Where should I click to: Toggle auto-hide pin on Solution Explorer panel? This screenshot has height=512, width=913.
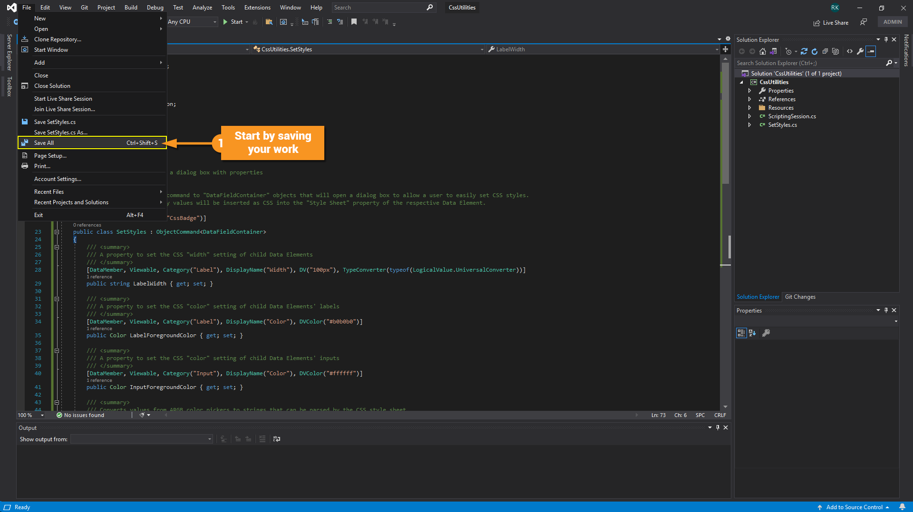(x=886, y=39)
